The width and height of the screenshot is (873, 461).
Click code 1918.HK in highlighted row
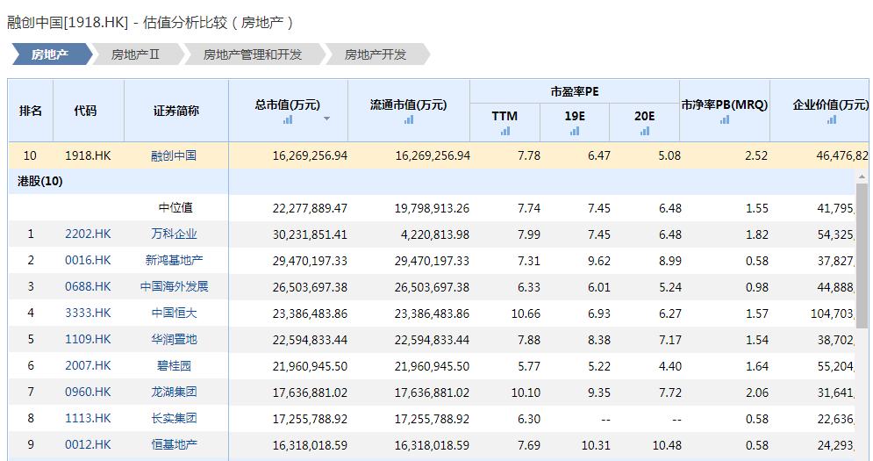tap(88, 155)
